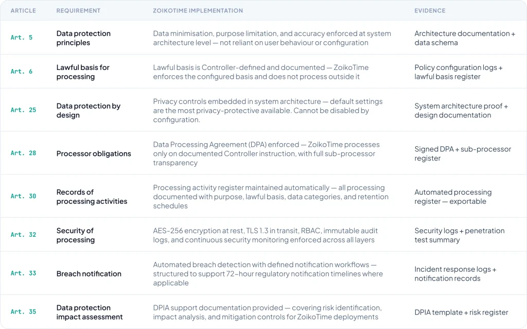527x329 pixels.
Task: Click the 'Data protection principles' requirement
Action: click(83, 38)
